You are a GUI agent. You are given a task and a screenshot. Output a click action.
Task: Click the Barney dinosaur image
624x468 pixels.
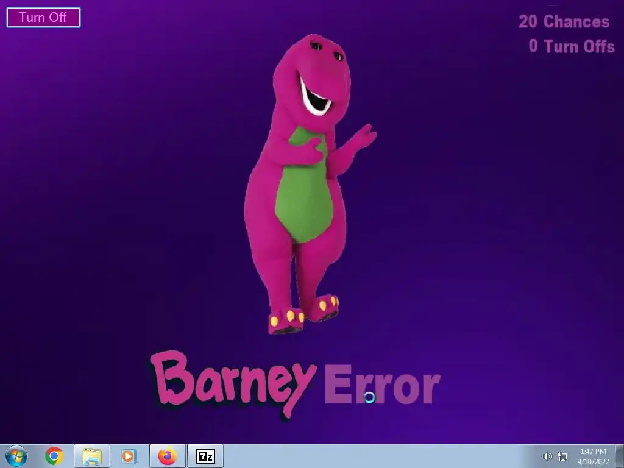(x=310, y=184)
